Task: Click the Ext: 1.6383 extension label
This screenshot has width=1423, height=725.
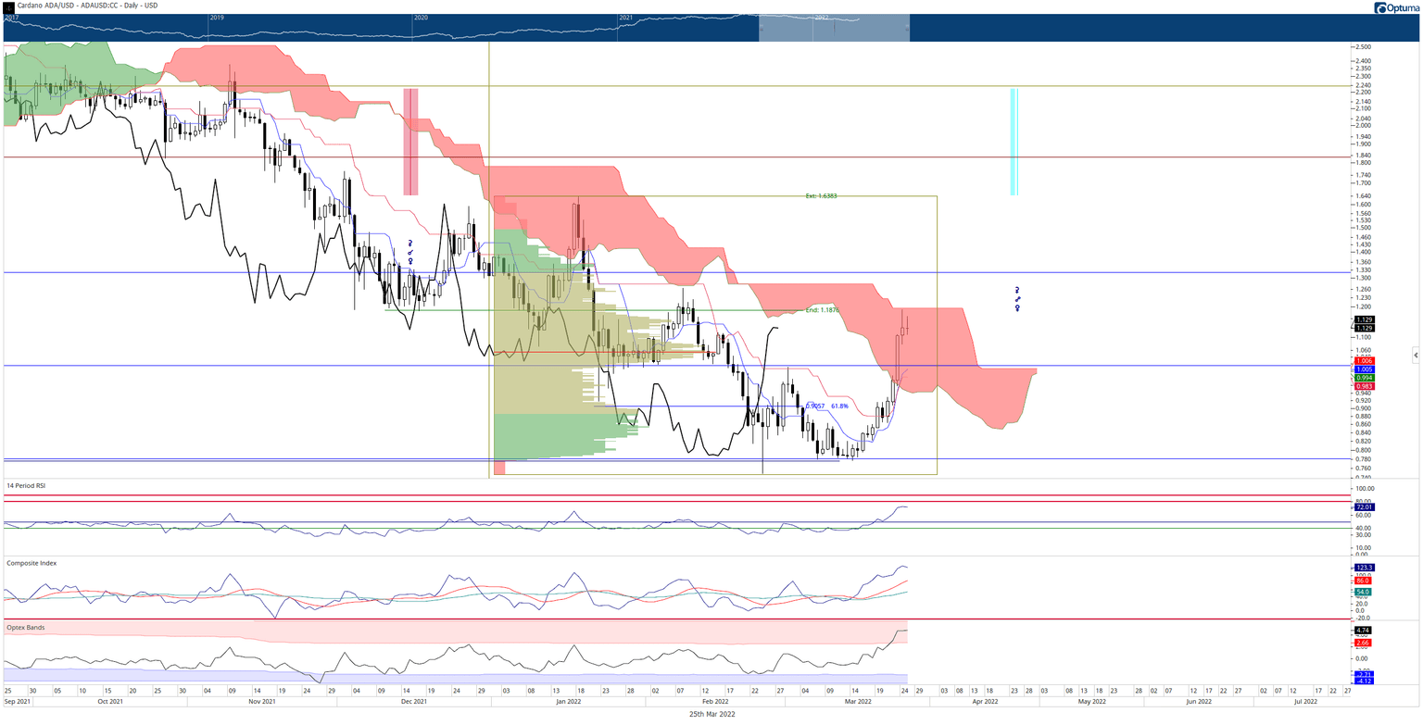Action: (821, 196)
